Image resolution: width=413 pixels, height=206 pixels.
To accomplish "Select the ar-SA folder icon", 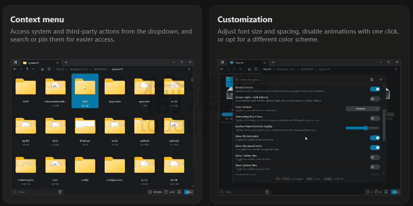I will pyautogui.click(x=174, y=86).
